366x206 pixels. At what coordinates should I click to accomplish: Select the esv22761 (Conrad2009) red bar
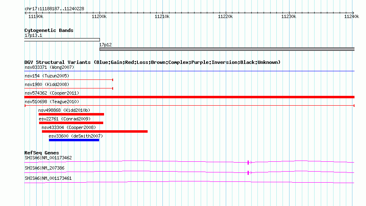(71, 123)
